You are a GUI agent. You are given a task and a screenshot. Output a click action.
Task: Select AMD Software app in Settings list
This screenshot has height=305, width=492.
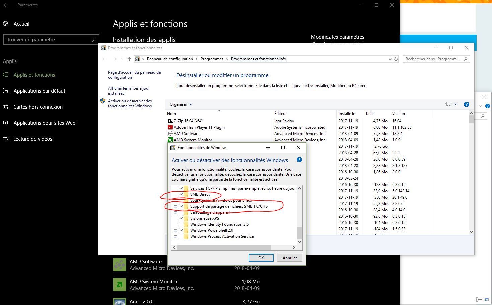point(186,265)
